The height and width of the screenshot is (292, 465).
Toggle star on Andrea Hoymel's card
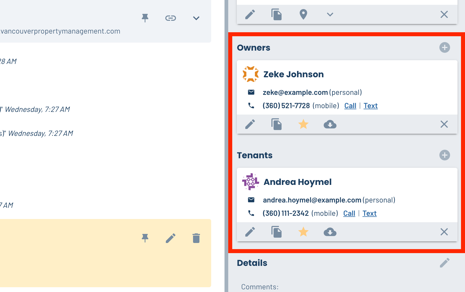click(303, 232)
